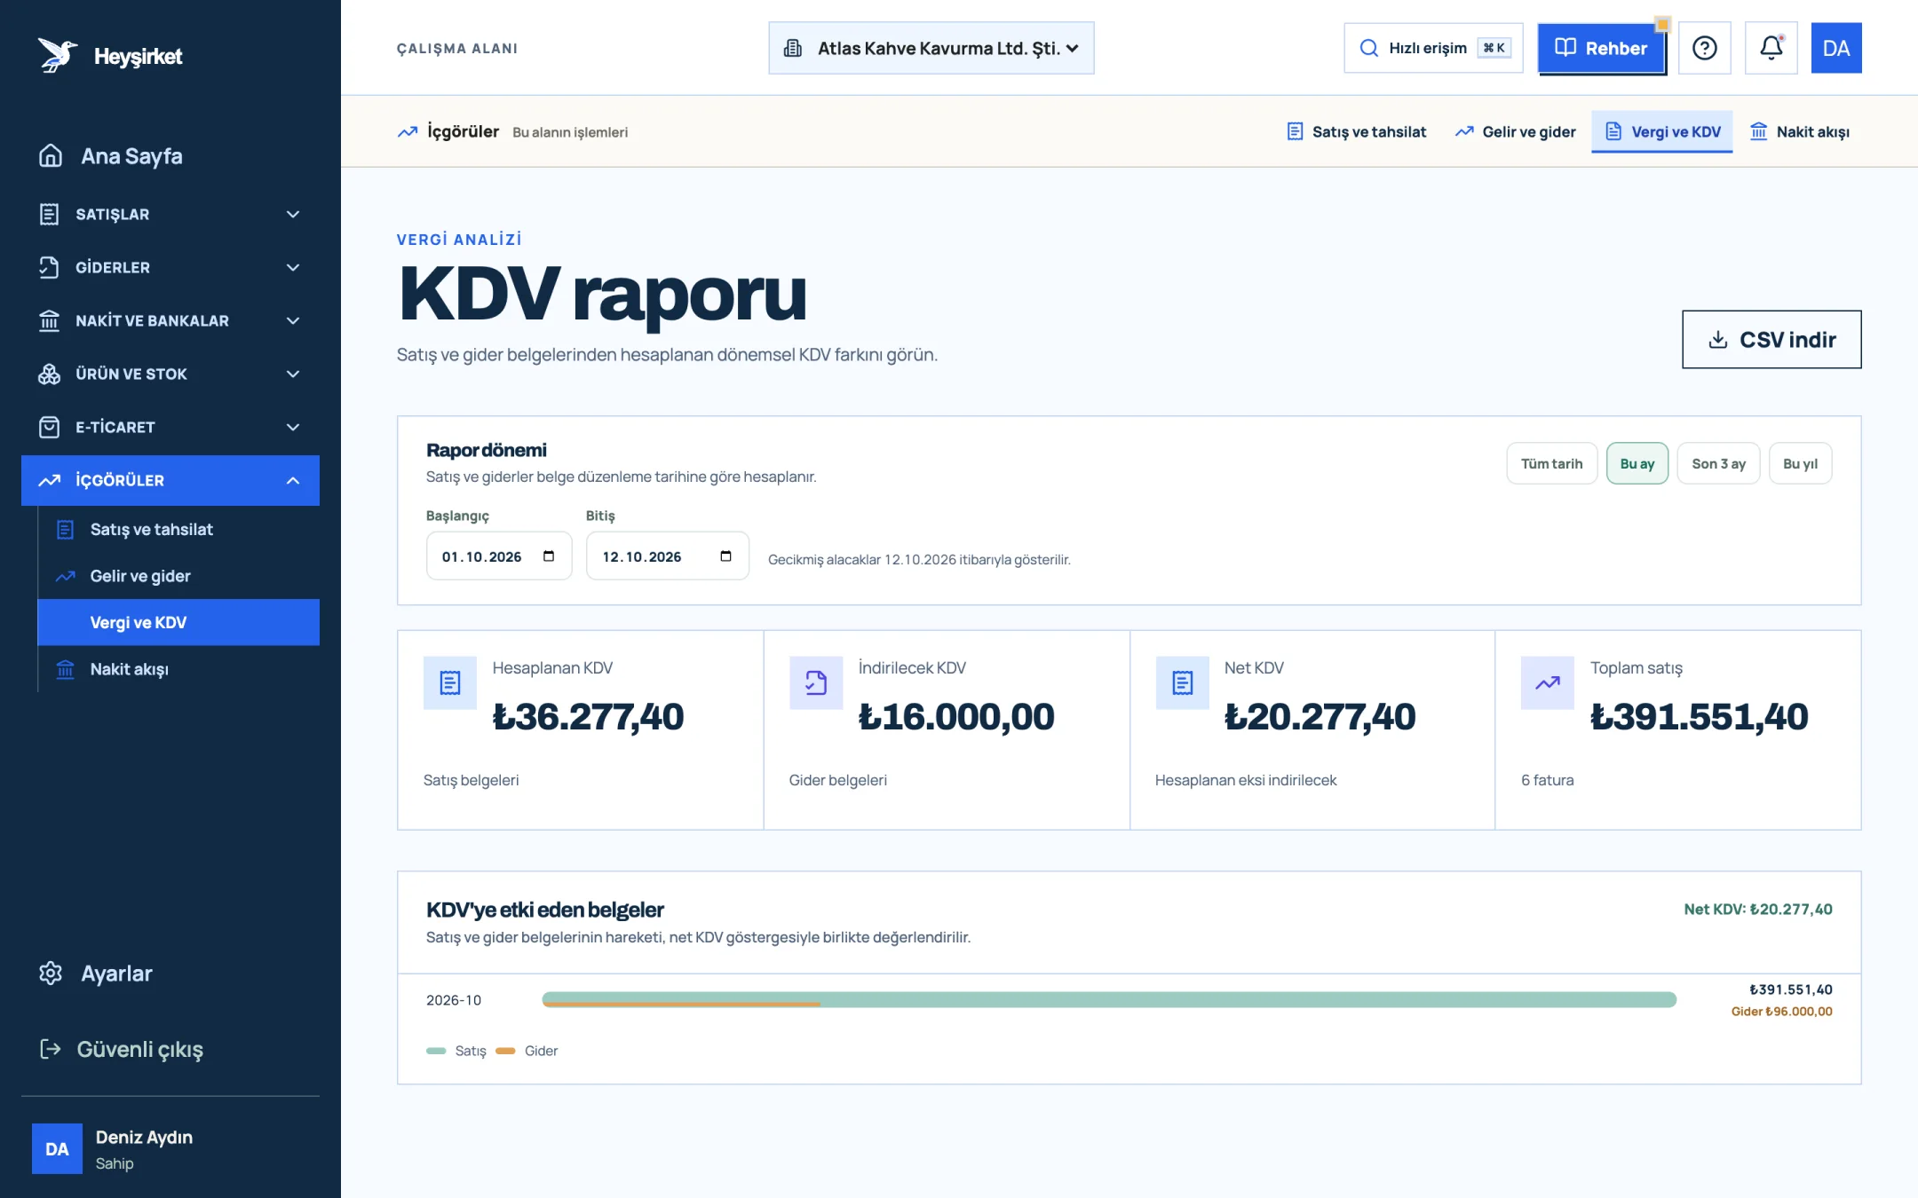
Task: Select the Son 3 ay period filter
Action: point(1718,463)
